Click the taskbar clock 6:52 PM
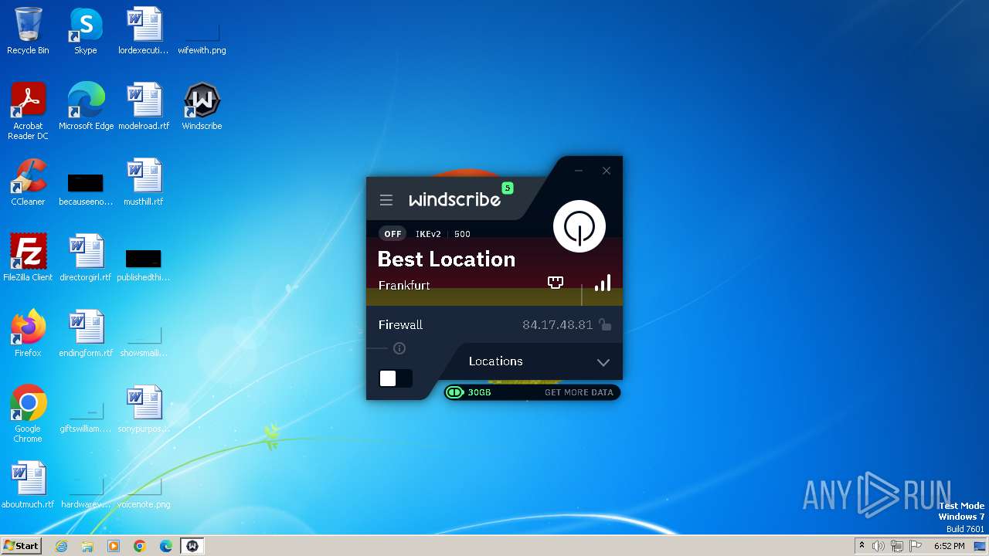989x556 pixels. point(949,546)
